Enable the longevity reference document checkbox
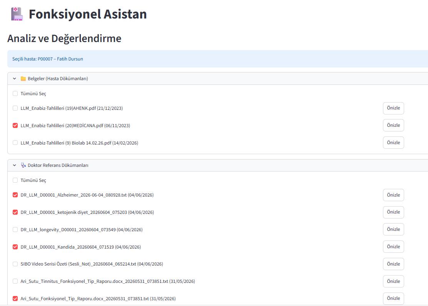 (15, 230)
